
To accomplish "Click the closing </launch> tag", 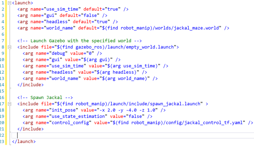I will [24, 141].
